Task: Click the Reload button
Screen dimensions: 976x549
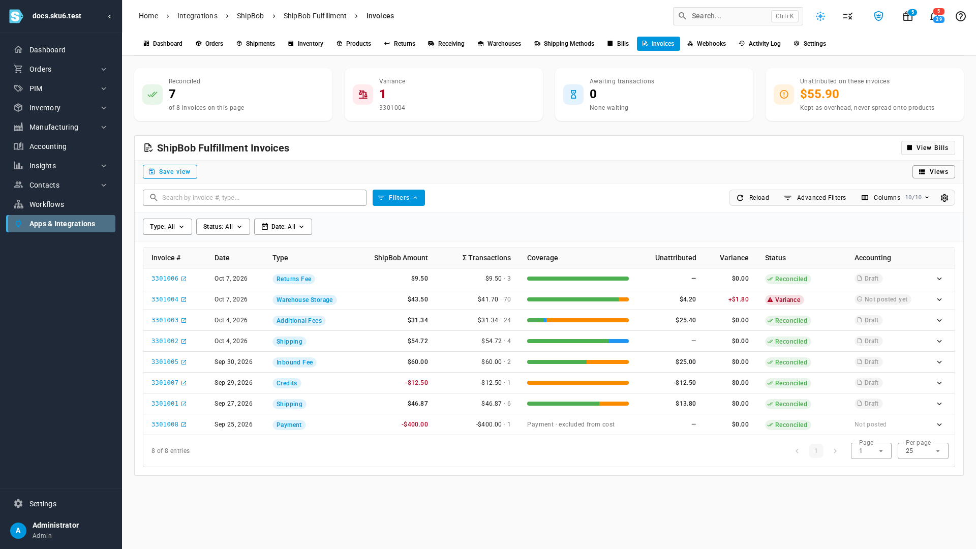Action: tap(753, 198)
